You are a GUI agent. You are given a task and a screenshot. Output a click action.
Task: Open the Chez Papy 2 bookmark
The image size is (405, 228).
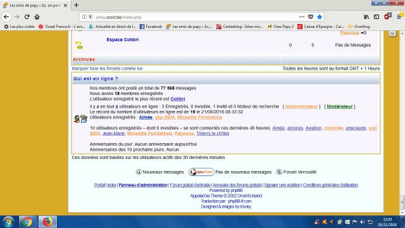tap(280, 27)
